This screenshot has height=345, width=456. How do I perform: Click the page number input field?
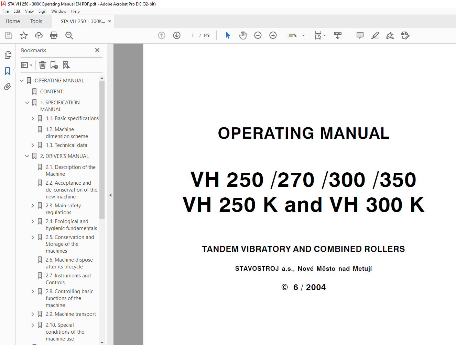coord(193,35)
